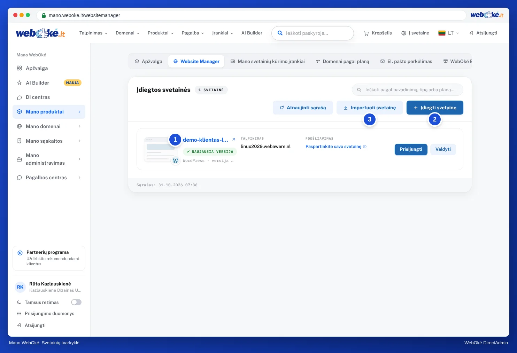Open the Pagalba dropdown menu
Image resolution: width=517 pixels, height=353 pixels.
[193, 33]
